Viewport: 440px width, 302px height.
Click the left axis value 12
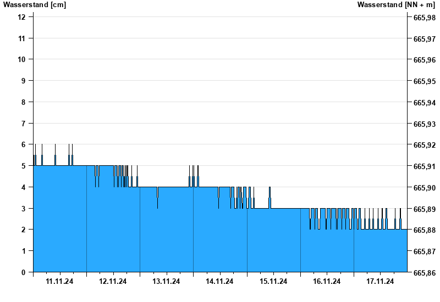tap(21, 17)
